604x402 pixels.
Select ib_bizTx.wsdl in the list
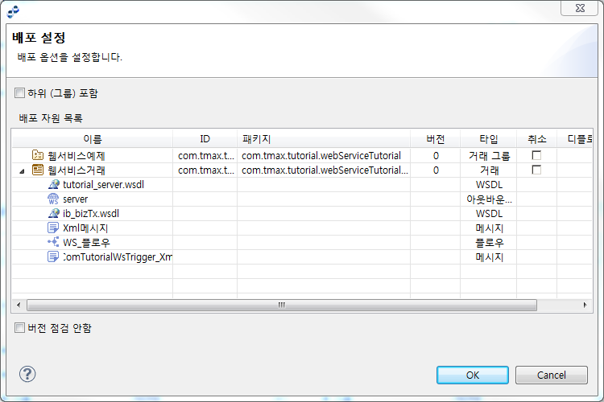(91, 214)
